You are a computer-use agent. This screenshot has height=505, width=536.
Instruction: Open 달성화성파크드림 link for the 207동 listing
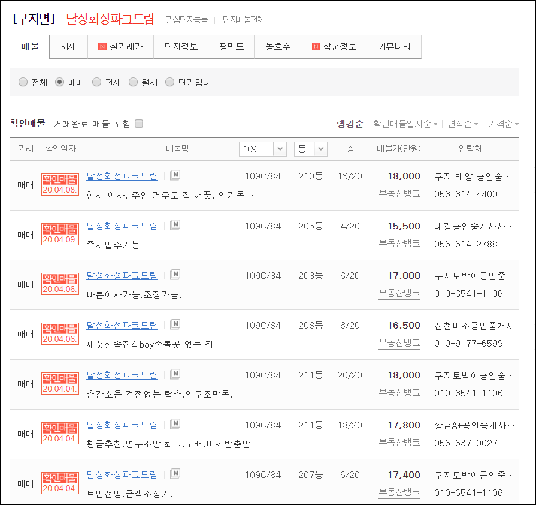coord(122,475)
